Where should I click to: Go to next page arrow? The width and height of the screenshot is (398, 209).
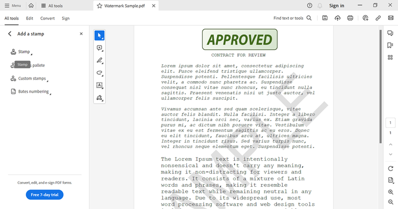391,154
